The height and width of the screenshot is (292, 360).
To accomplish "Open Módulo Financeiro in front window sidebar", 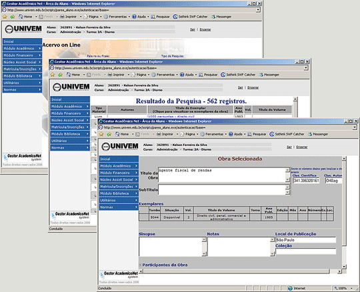I will coord(119,173).
